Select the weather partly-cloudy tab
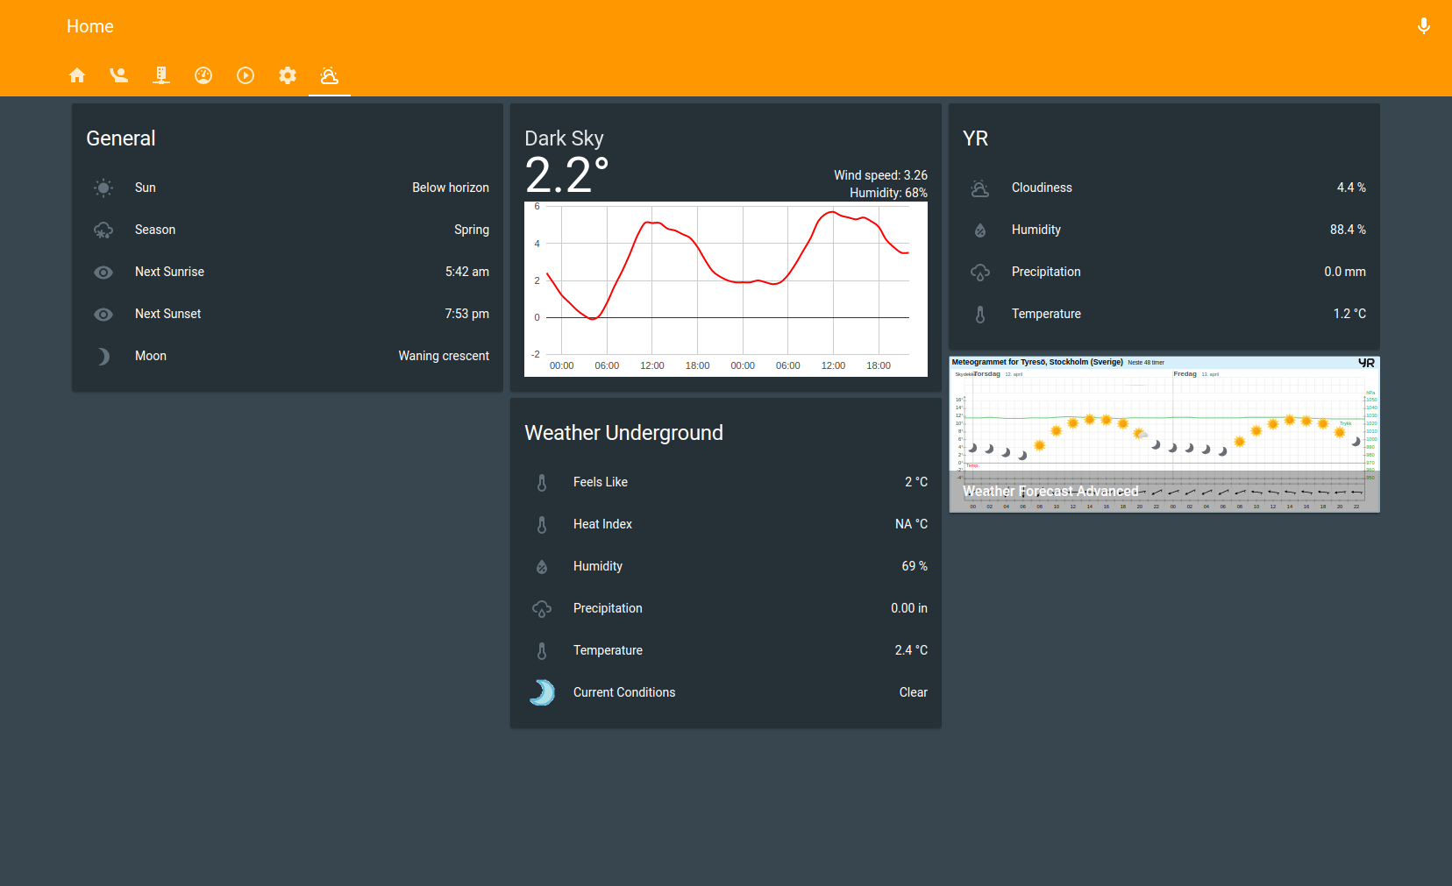 [x=330, y=75]
